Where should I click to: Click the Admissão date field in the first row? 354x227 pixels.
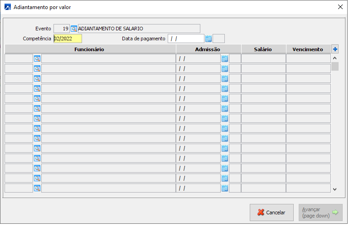tap(198, 58)
